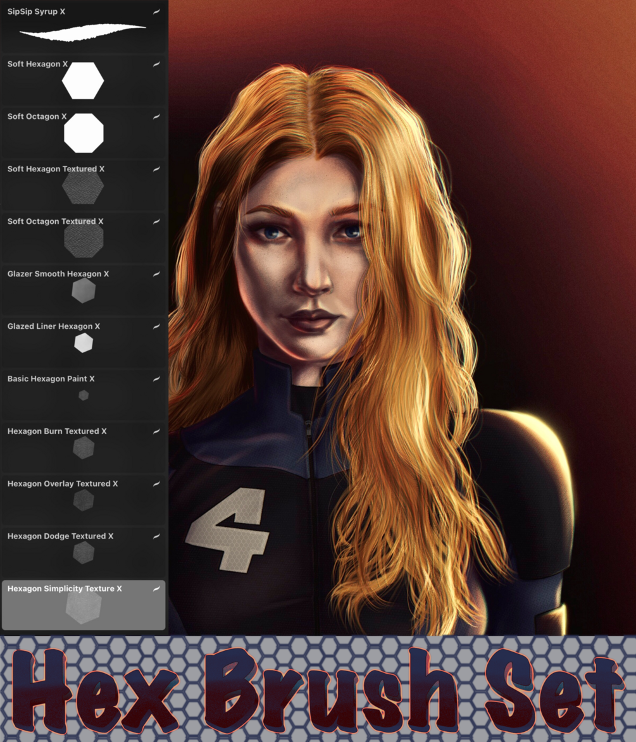Screen dimensions: 636x742
Task: Select the Basic Hexagon Paint X brush
Action: [84, 395]
